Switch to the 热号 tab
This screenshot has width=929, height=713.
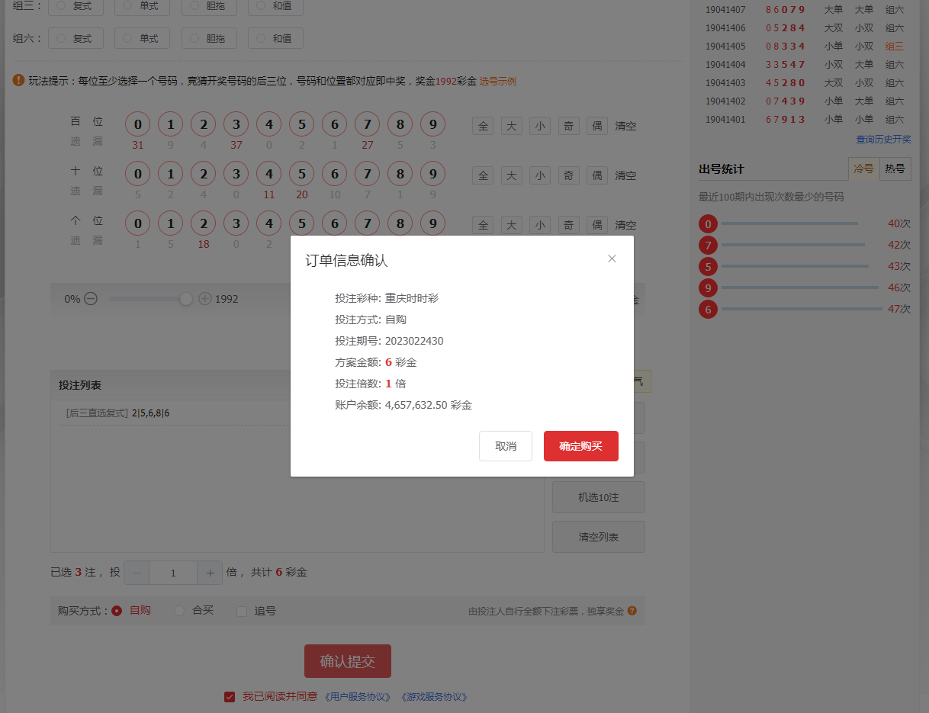(895, 169)
